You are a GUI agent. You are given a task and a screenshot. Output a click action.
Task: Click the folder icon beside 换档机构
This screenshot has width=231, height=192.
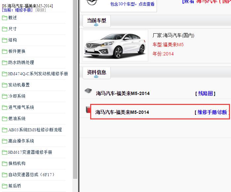click(5, 164)
